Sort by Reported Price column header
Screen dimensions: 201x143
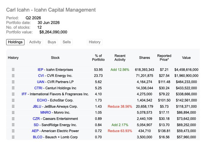click(x=164, y=58)
